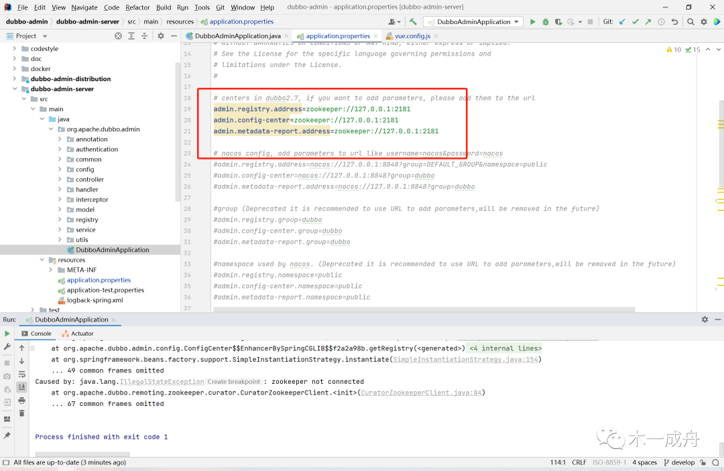Open Project panel options gear
Screen dimensions: 724x471
pos(161,36)
